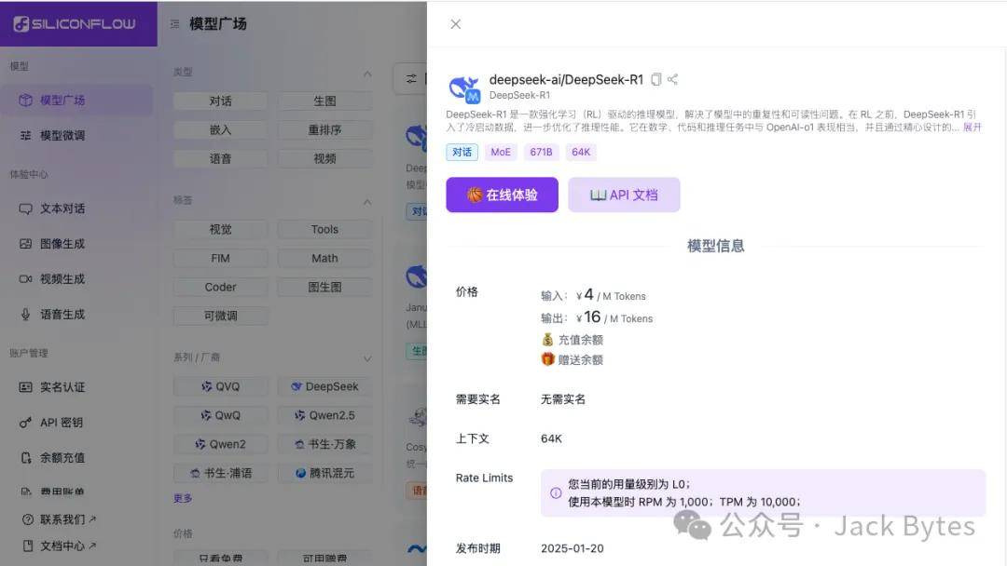Open 图像生成 in the sidebar
This screenshot has height=566, width=1007.
point(76,244)
